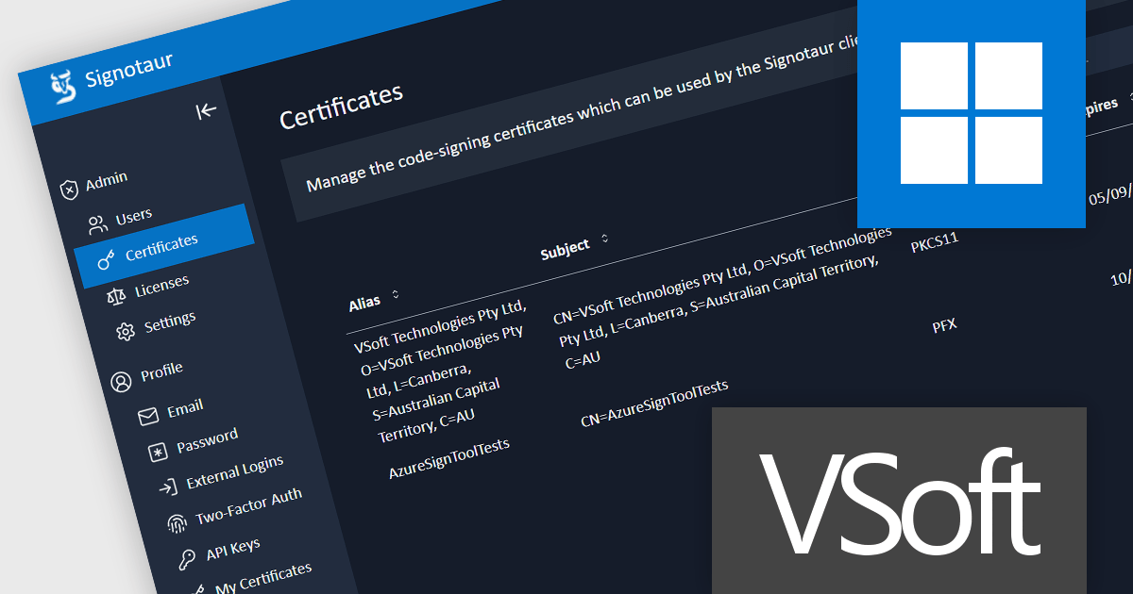
Task: Click the Signotaur logo icon
Action: pyautogui.click(x=62, y=89)
